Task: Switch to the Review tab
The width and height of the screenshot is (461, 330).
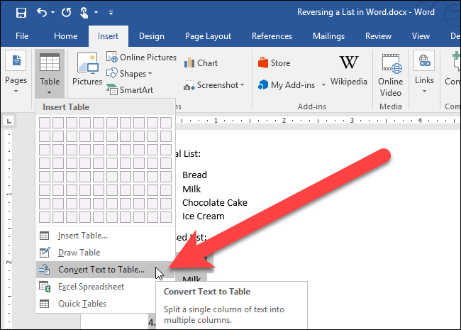Action: click(379, 36)
